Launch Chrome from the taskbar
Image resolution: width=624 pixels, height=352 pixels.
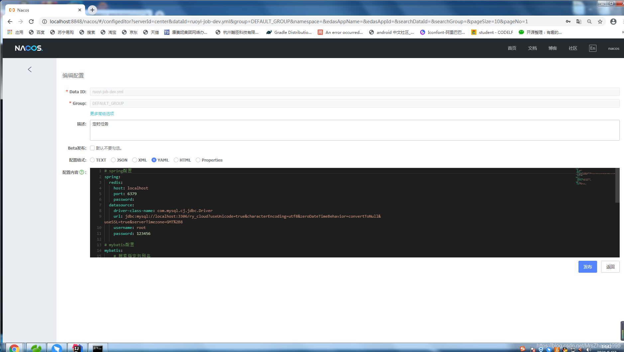tap(14, 348)
